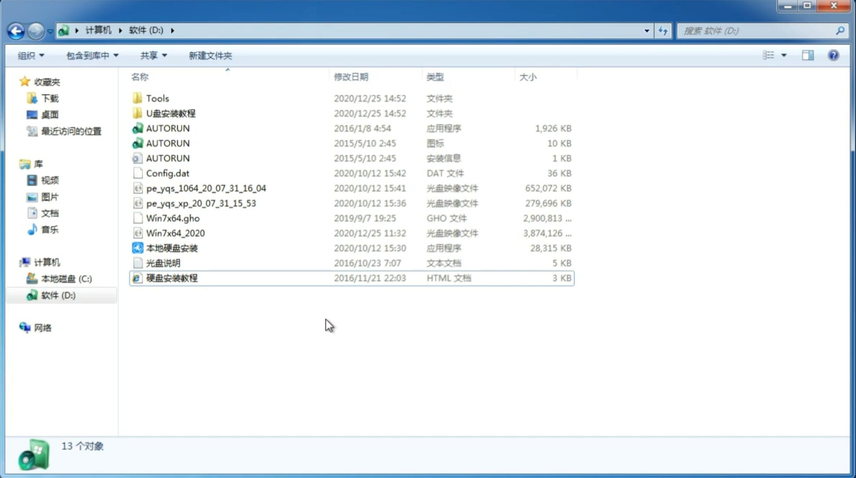Image resolution: width=856 pixels, height=478 pixels.
Task: Expand the 共享 dropdown menu
Action: (152, 55)
